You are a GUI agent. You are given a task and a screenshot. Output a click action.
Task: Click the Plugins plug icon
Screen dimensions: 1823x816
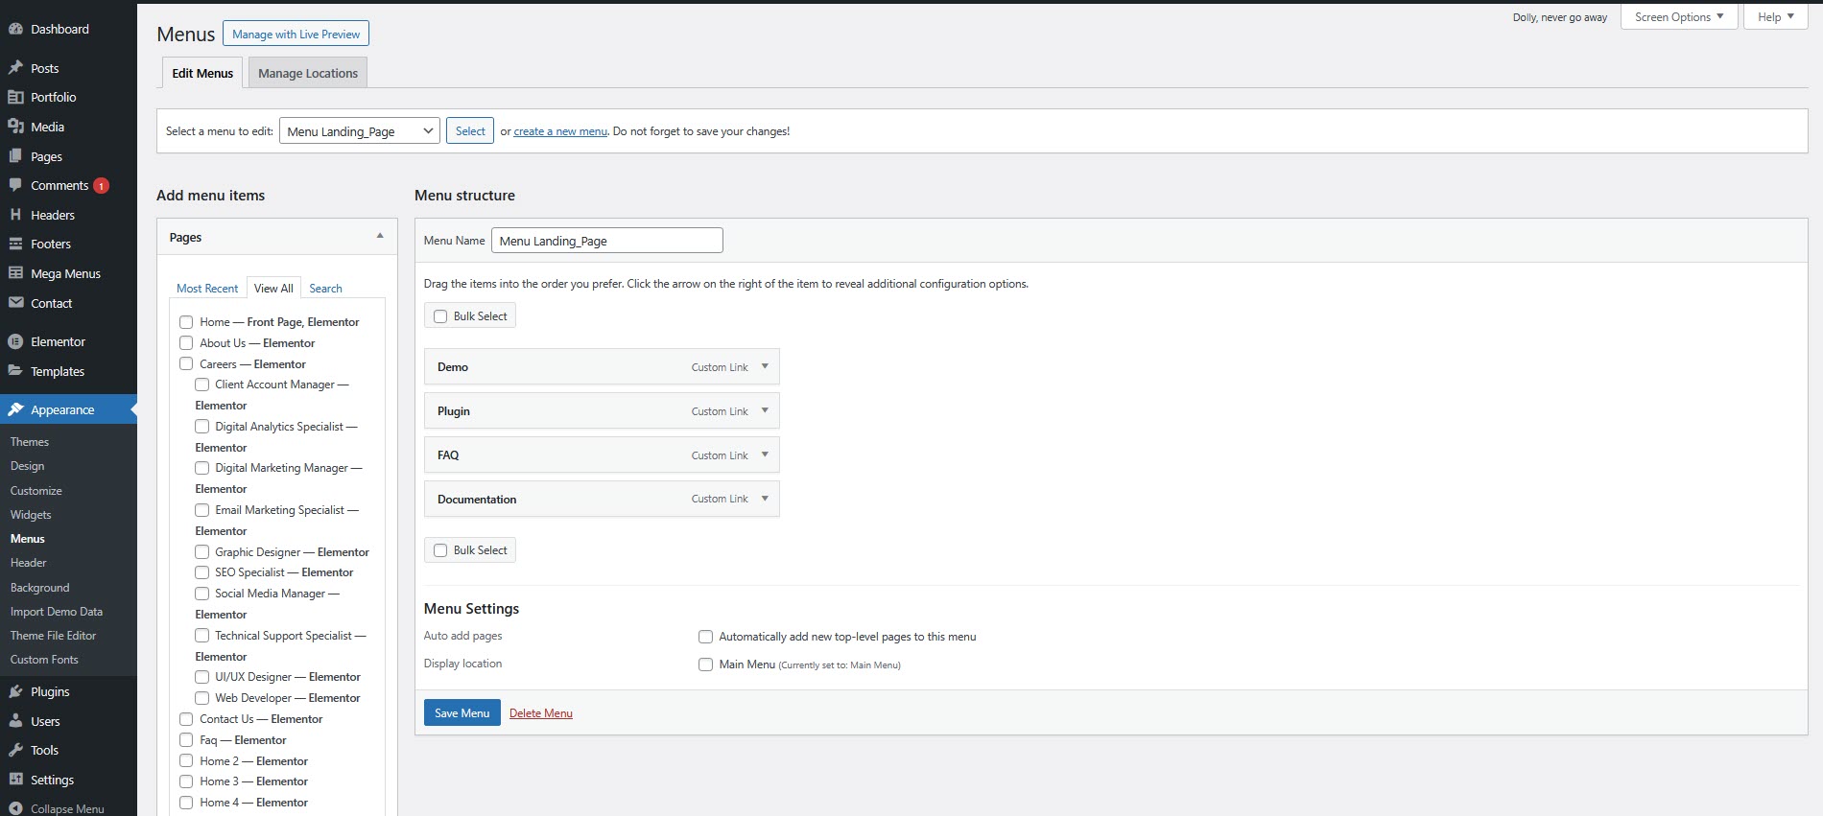pyautogui.click(x=15, y=691)
